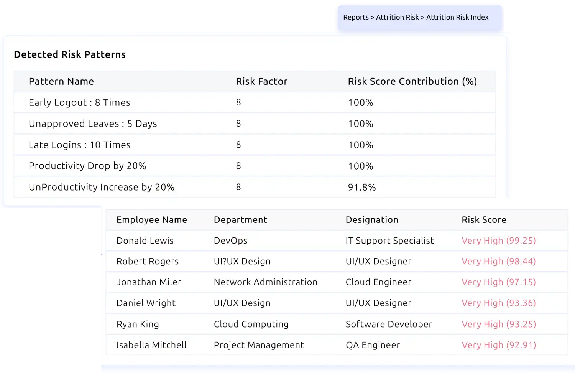Viewport: 575px width, 374px height.
Task: Sort by Risk Score Contribution (%) header
Action: pos(412,81)
